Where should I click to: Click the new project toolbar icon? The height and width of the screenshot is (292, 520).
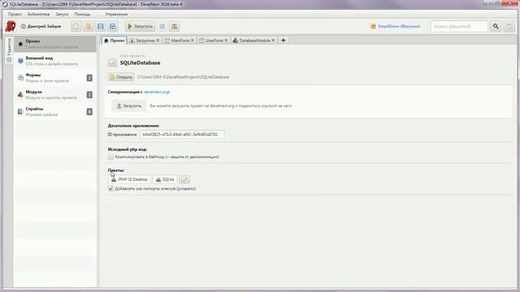[76, 26]
